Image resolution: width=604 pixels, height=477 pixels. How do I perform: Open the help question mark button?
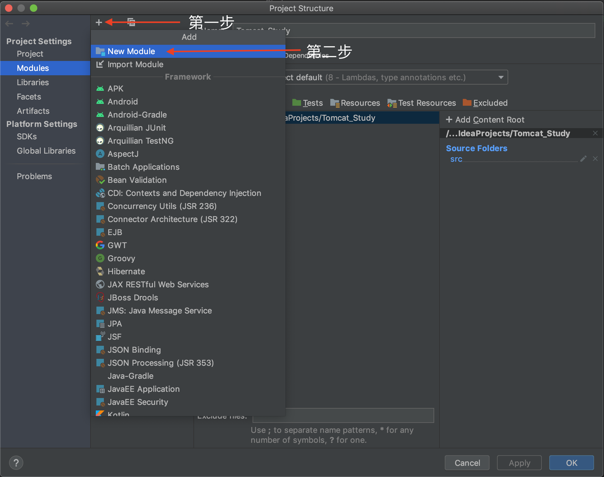pyautogui.click(x=16, y=463)
